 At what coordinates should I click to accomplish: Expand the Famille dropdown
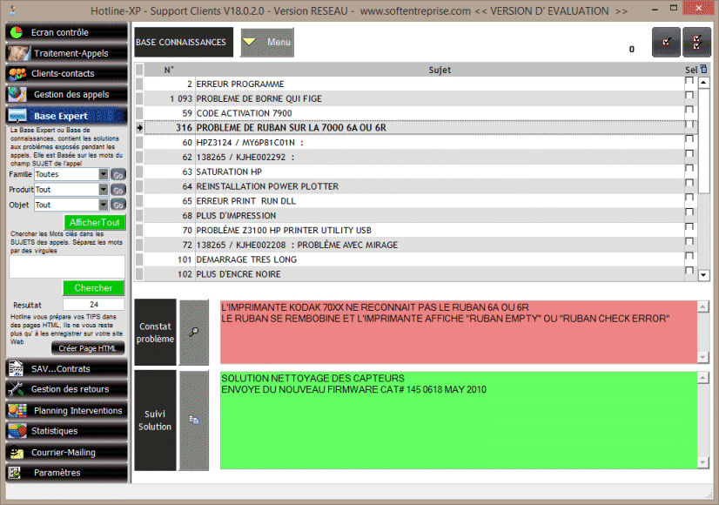[x=104, y=174]
